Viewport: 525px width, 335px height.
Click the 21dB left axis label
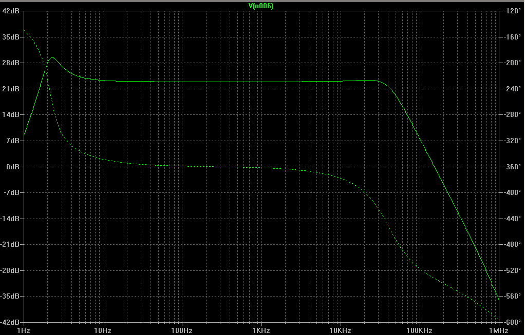point(11,89)
